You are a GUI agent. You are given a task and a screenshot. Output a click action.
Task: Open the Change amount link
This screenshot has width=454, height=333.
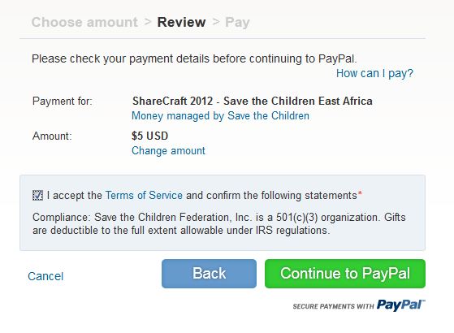click(x=168, y=150)
